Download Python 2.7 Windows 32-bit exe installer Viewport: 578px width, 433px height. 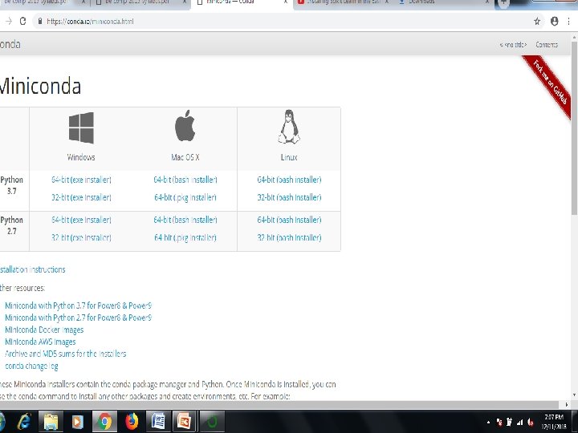81,237
